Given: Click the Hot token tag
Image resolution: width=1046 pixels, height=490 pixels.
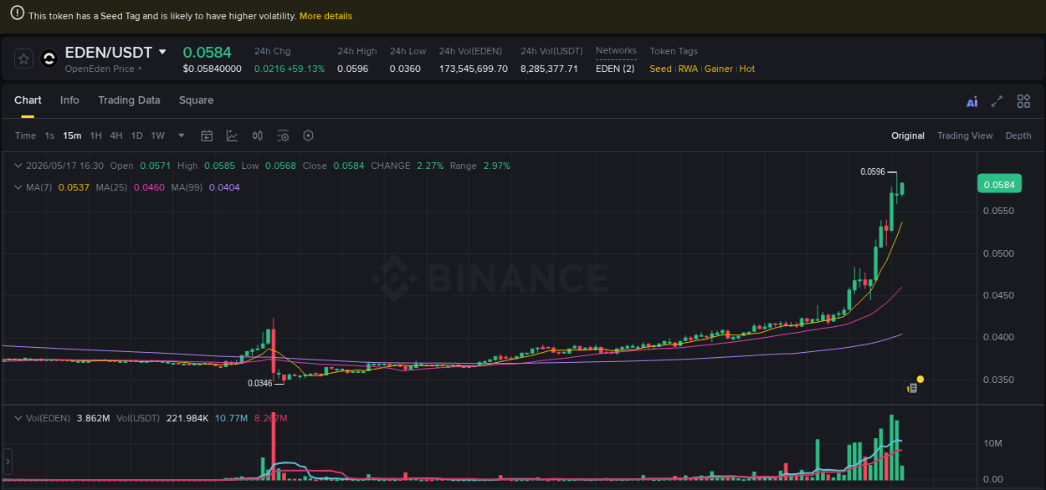Looking at the screenshot, I should click(747, 69).
